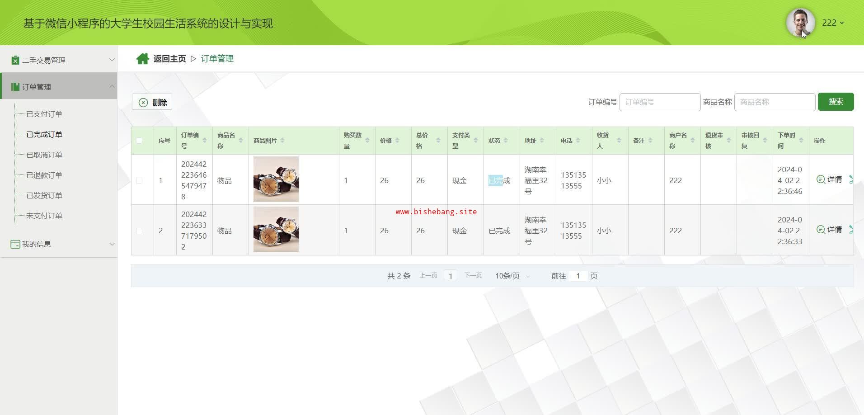This screenshot has height=415, width=864.
Task: Click the 删除 delete button
Action: click(152, 102)
